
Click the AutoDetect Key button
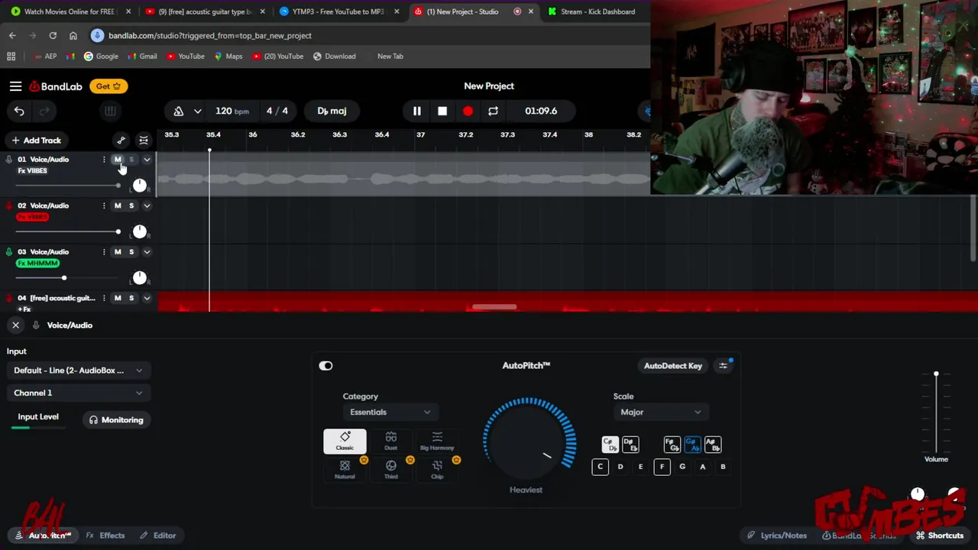(672, 366)
